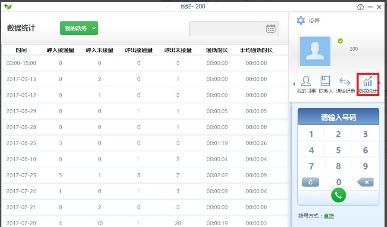Image resolution: width=387 pixels, height=227 pixels.
Task: Click the 直拨 dialing mode link
Action: pyautogui.click(x=329, y=216)
